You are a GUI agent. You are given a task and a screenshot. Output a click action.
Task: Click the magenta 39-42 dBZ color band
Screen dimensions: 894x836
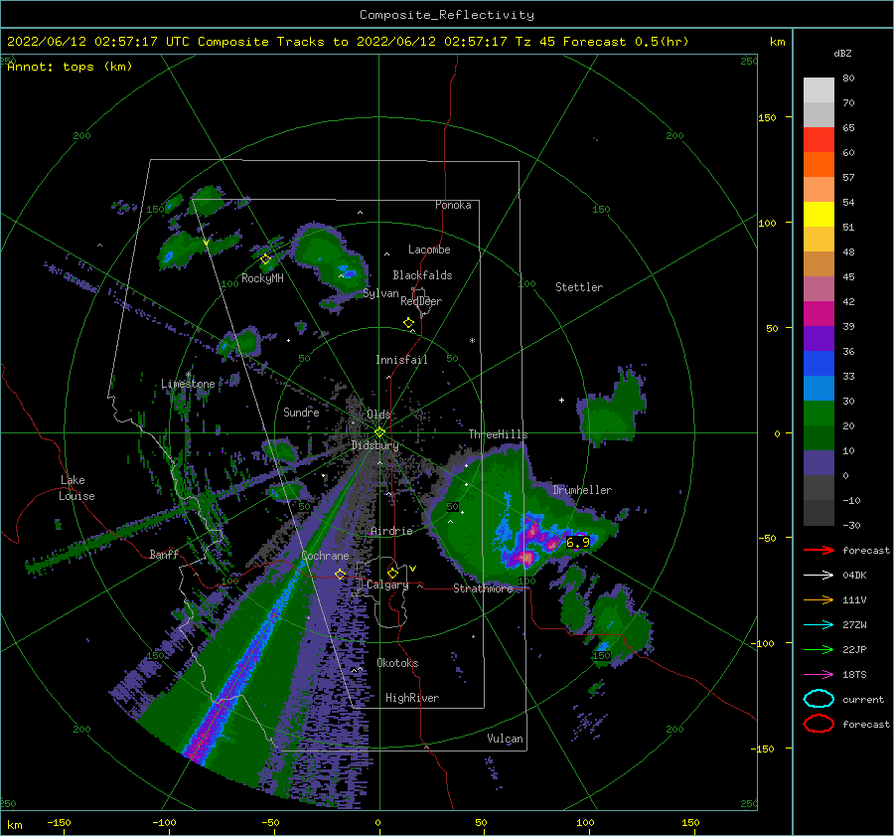coord(819,314)
